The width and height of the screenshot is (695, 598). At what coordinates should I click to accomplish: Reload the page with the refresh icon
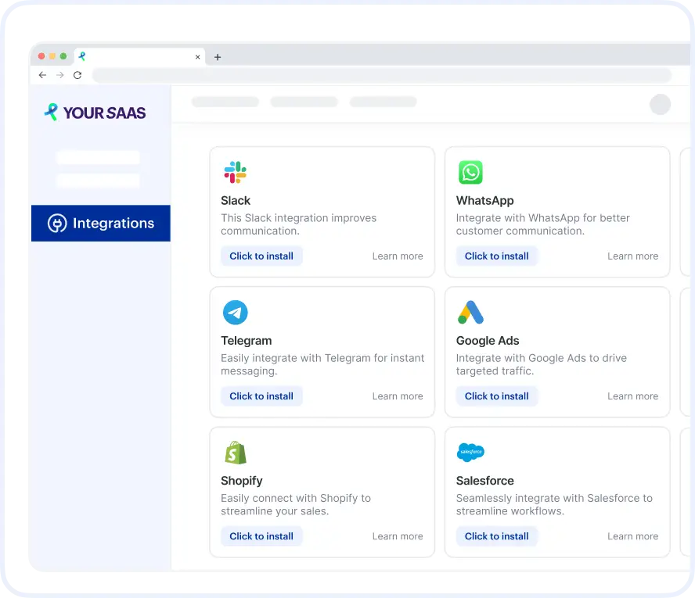(x=77, y=75)
